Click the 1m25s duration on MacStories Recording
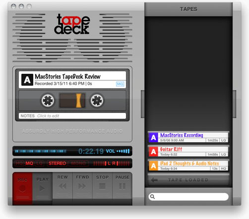249x219 pixels. click(213, 140)
